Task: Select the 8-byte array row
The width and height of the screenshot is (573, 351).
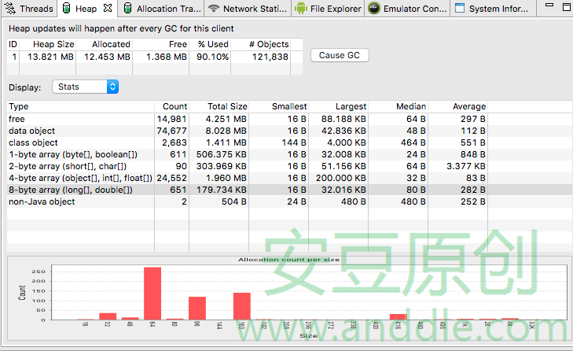Action: coord(289,190)
